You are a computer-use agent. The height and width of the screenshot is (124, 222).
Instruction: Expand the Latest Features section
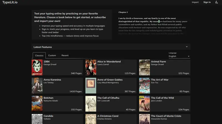[x=111, y=47]
